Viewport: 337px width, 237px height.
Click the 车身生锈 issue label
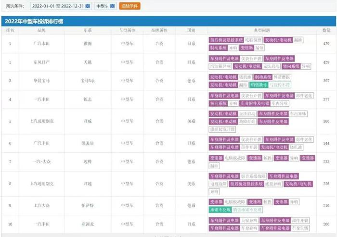click(300, 228)
